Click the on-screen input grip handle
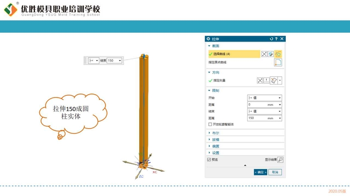 coord(85,61)
